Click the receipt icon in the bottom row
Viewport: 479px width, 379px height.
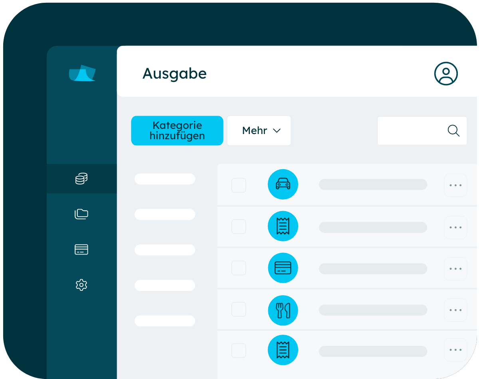tap(283, 350)
